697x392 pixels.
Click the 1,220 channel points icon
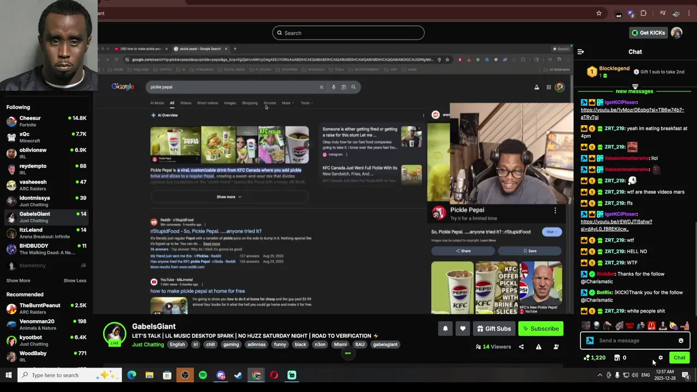coord(586,358)
